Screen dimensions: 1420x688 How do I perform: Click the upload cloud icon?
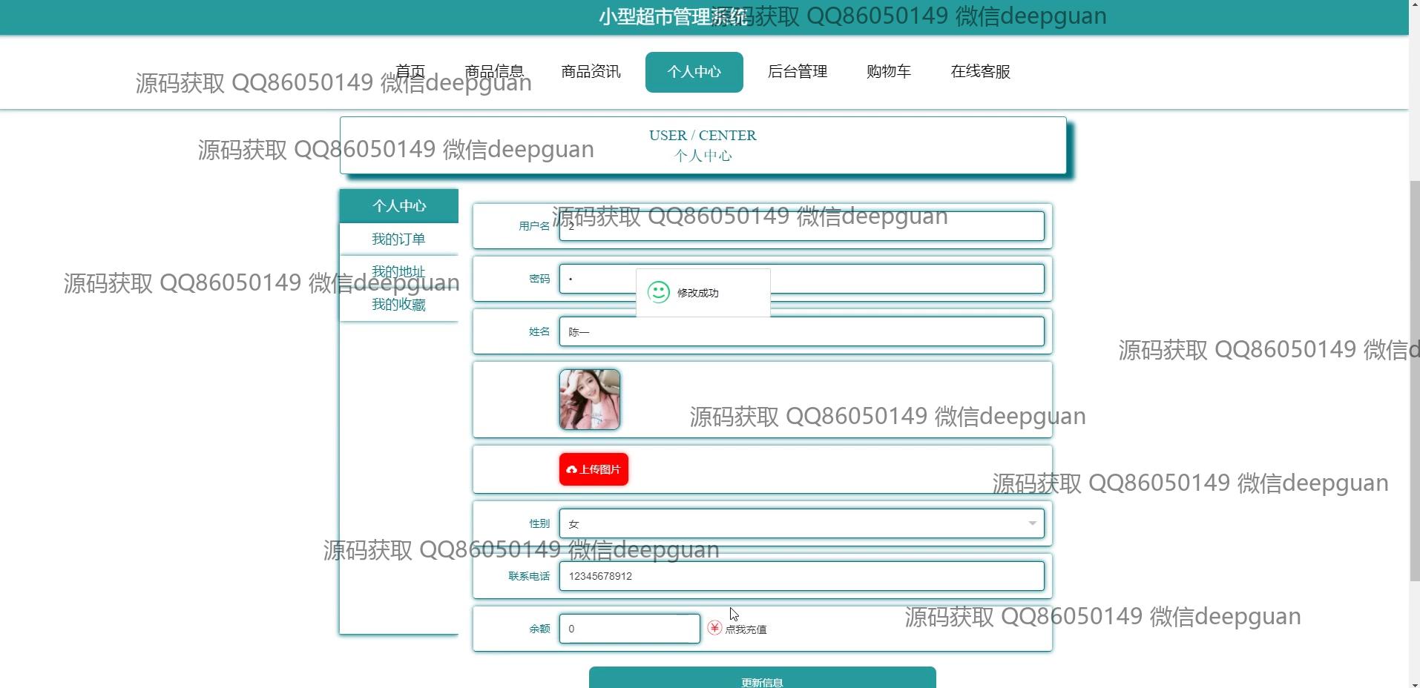(571, 469)
